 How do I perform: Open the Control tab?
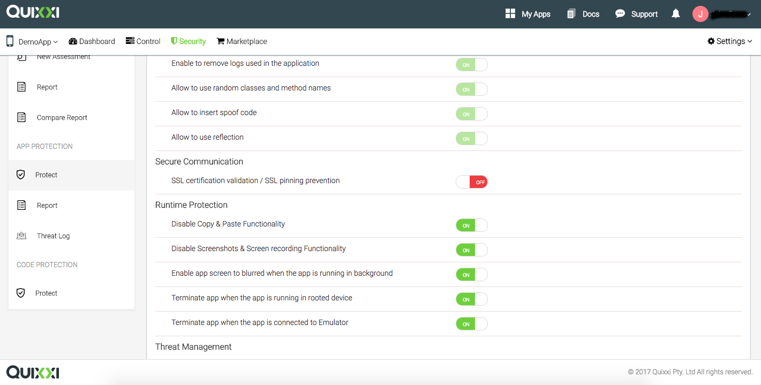[x=143, y=41]
